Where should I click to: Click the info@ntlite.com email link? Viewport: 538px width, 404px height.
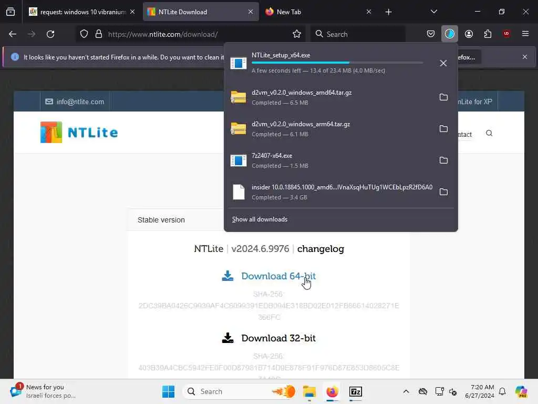75,102
